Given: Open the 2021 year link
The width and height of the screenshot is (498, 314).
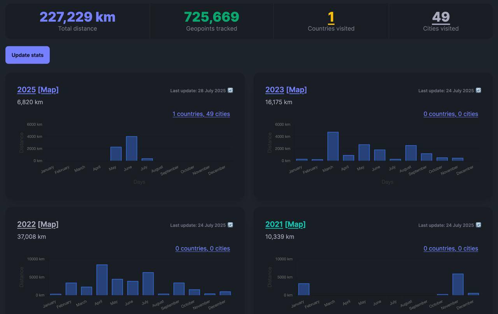Looking at the screenshot, I should (x=274, y=225).
